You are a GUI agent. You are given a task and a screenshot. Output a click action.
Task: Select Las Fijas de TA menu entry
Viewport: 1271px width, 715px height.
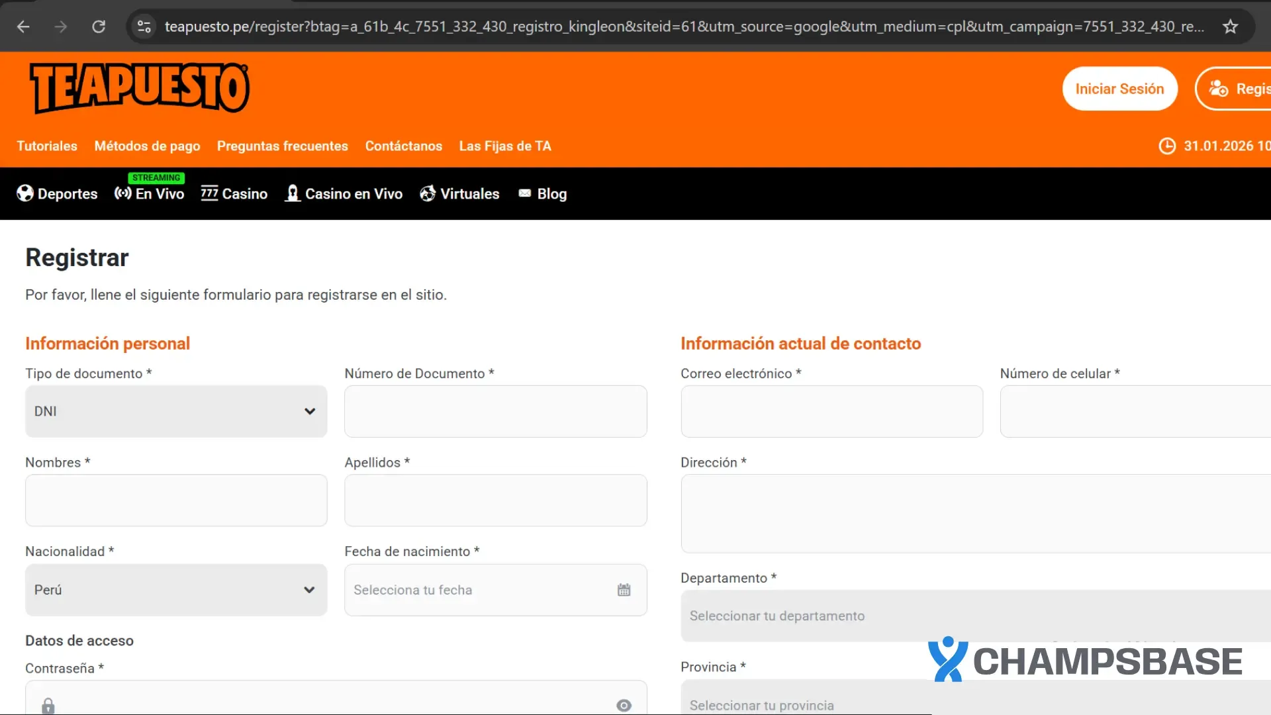504,146
